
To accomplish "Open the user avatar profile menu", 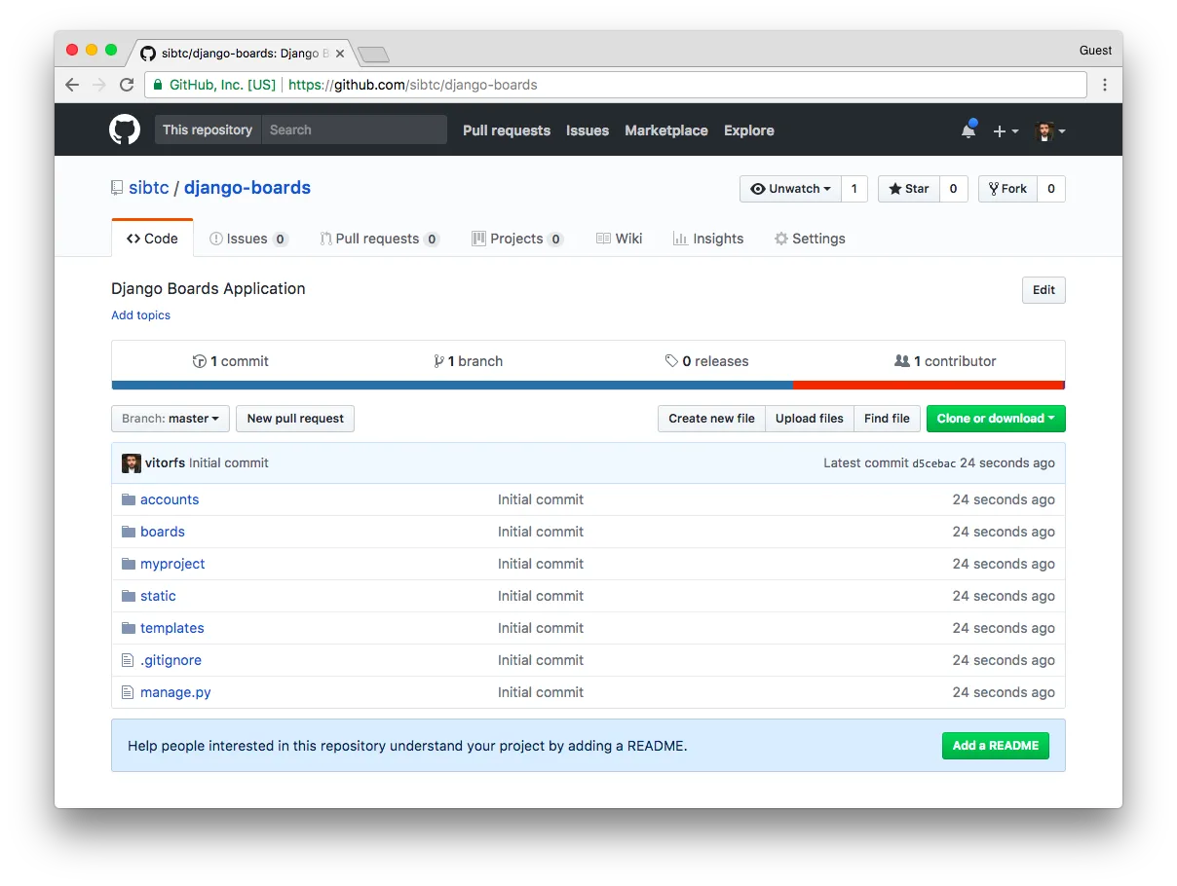I will (x=1049, y=130).
